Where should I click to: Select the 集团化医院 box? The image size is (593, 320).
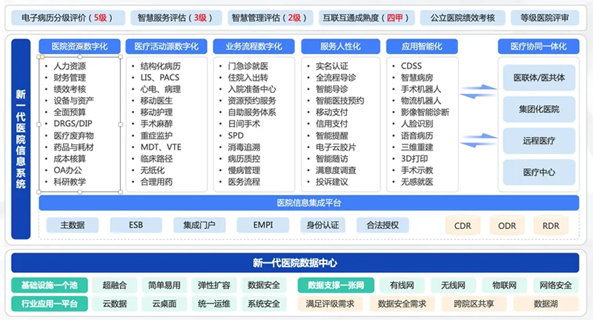(539, 109)
